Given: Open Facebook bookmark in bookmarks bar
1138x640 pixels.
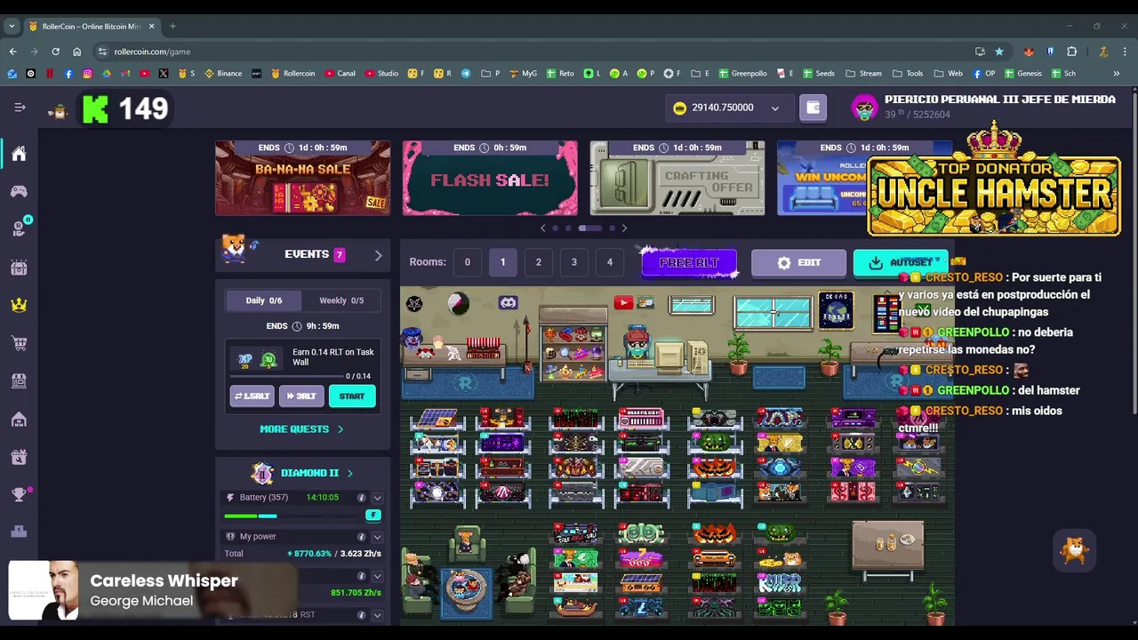Looking at the screenshot, I should (x=68, y=73).
